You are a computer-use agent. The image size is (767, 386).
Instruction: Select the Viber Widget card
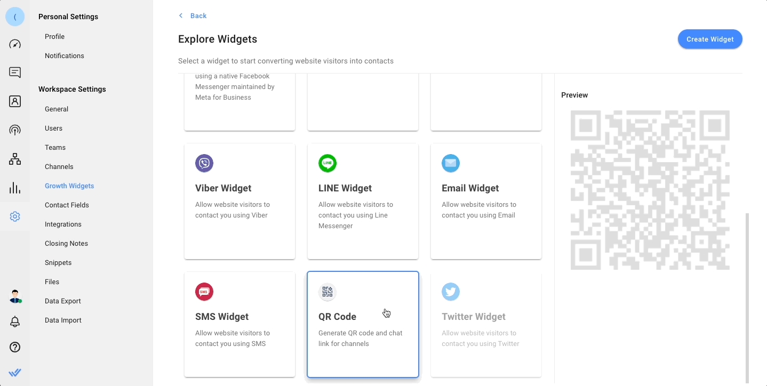pyautogui.click(x=239, y=201)
